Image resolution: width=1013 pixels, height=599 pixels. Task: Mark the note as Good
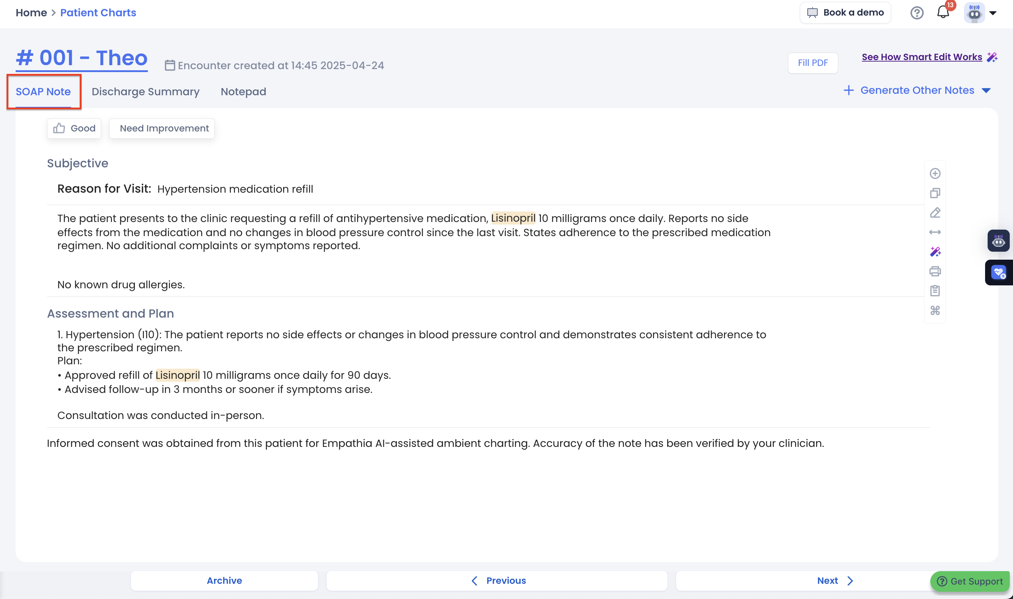click(x=74, y=128)
